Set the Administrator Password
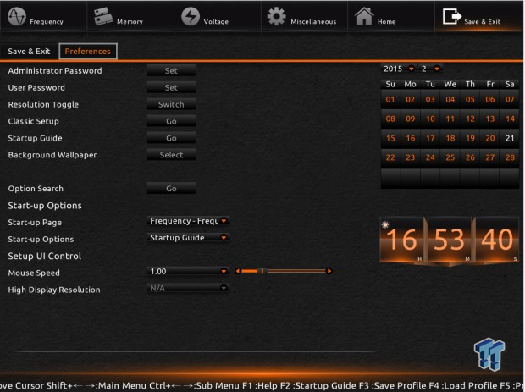Image resolution: width=525 pixels, height=392 pixels. tap(171, 70)
